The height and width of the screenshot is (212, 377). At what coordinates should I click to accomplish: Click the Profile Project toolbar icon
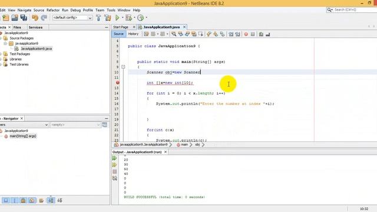pyautogui.click(x=141, y=18)
